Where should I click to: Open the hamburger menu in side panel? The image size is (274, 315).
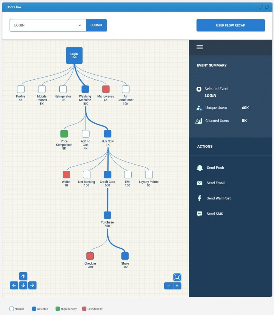point(200,47)
